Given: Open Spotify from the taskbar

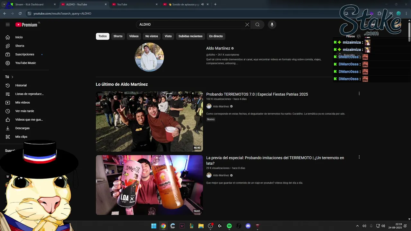Looking at the screenshot, I should [229, 226].
